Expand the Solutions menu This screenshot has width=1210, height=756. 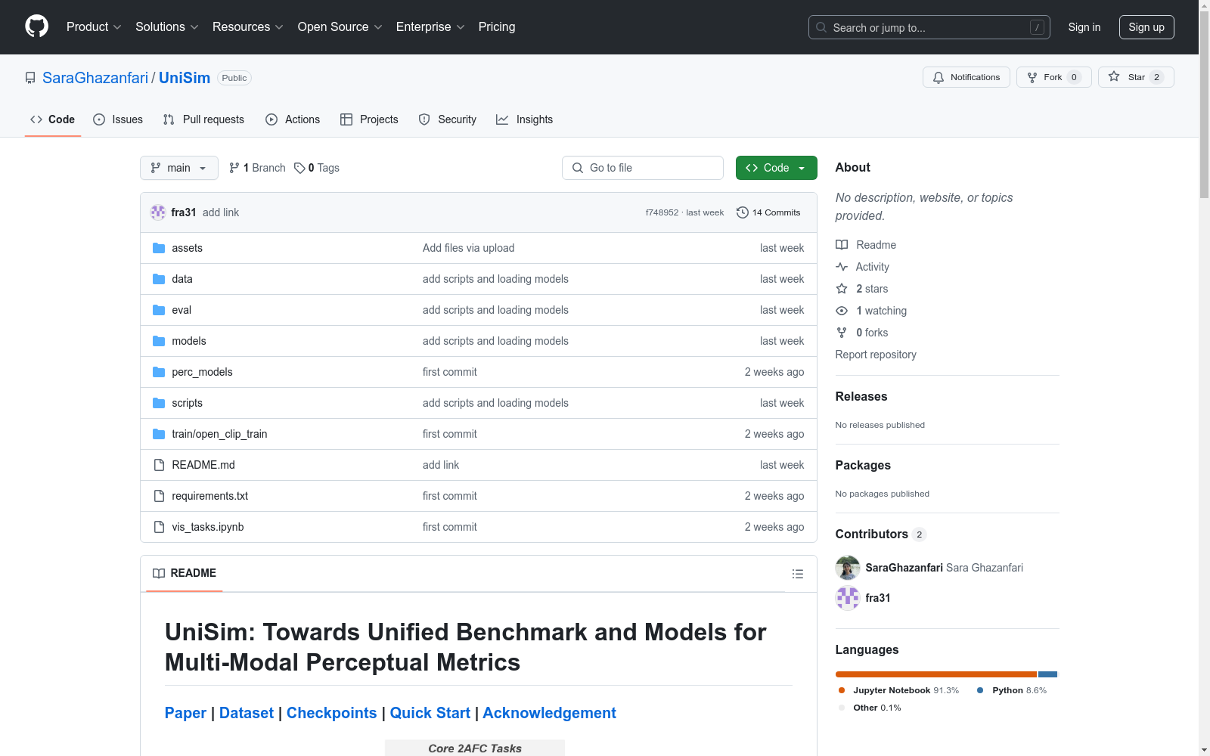tap(167, 27)
